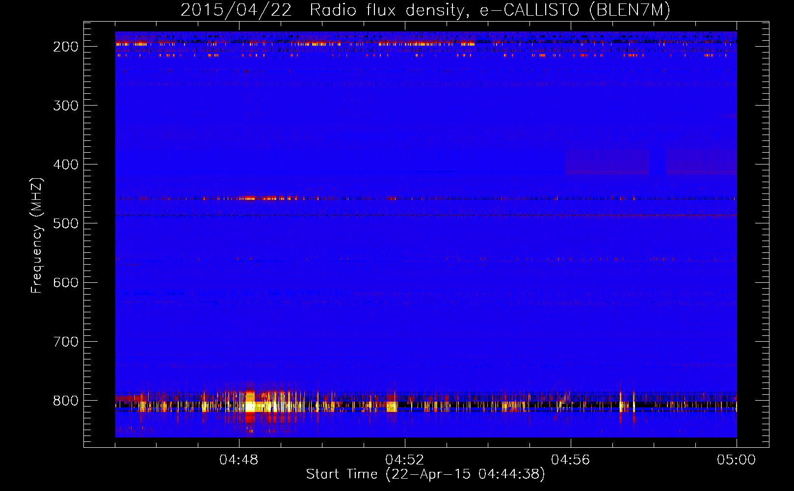Click the 'Start Time (22-Apr-15 04:44:38)' label
Viewport: 794px width, 491px height.
[x=425, y=474]
